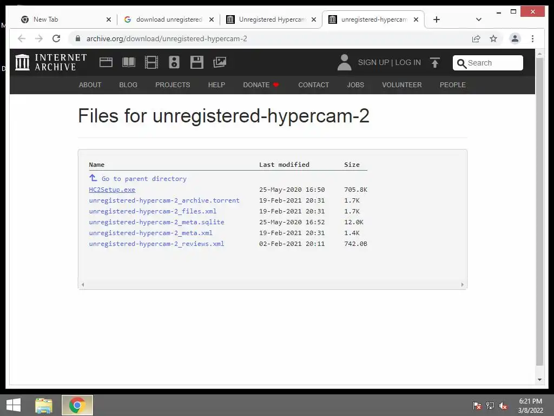The height and width of the screenshot is (416, 554).
Task: Click the page vertical scrollbar thumb
Action: coord(539,212)
